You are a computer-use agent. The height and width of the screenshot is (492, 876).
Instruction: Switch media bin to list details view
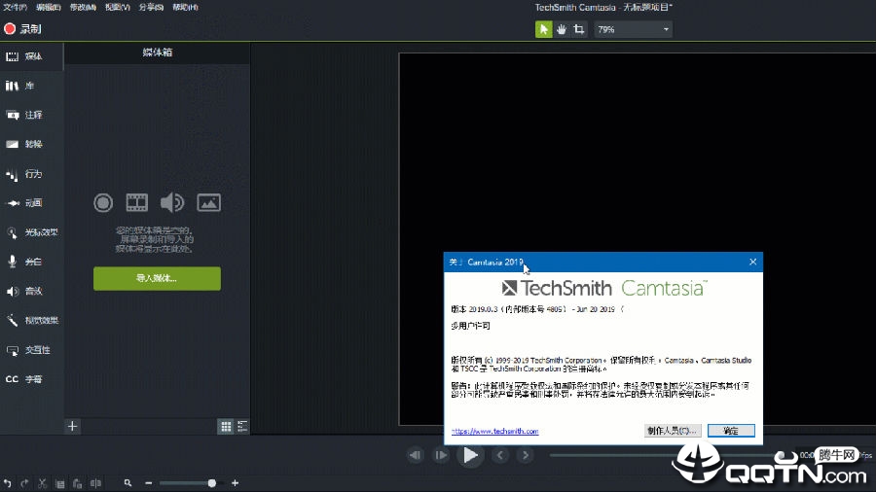point(242,427)
